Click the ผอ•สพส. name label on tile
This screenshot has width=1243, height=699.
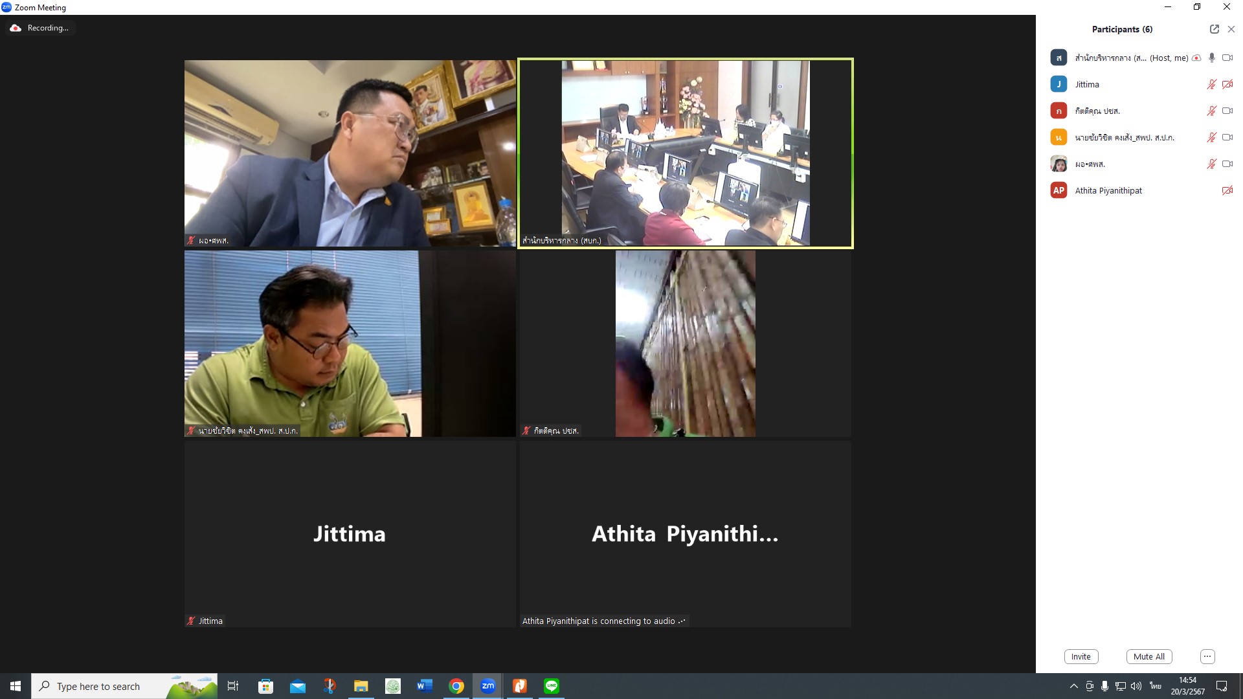click(208, 240)
